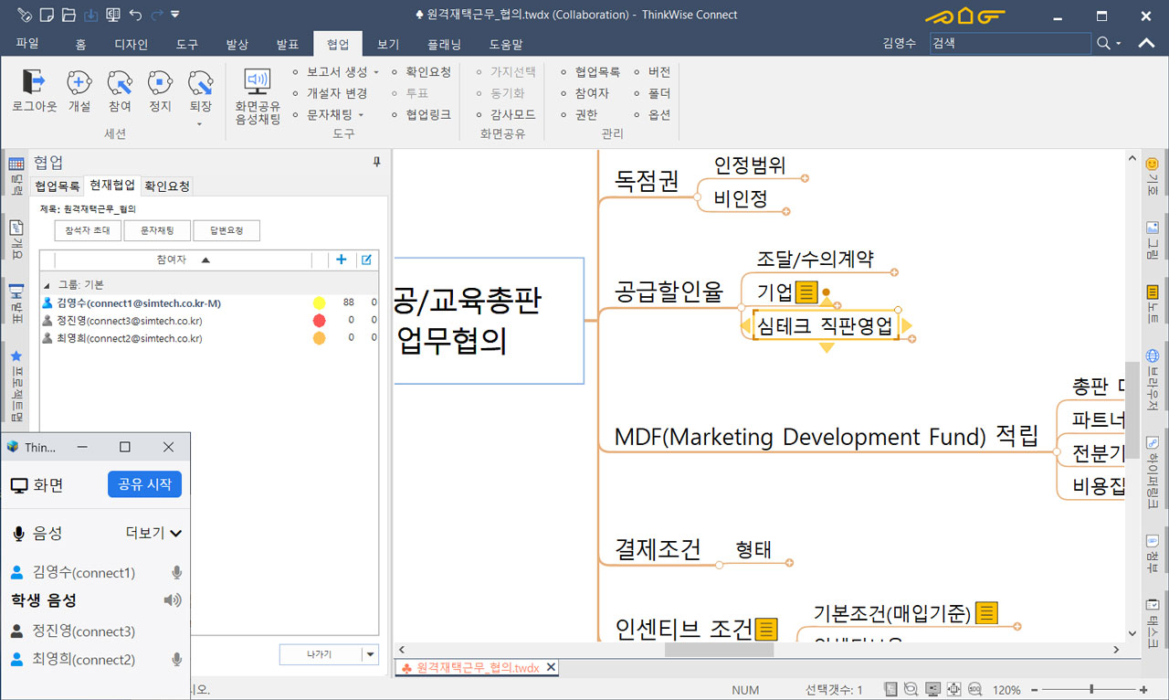Collapse the ribbon with chevron
Image resolution: width=1169 pixels, height=700 pixels.
coord(1146,43)
